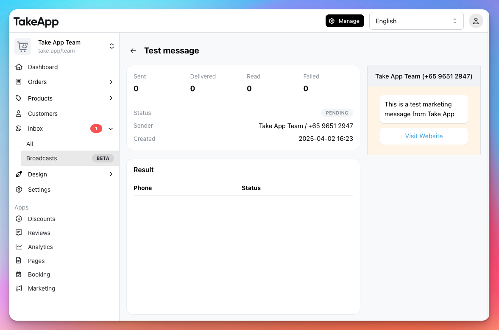Click the Visit Website link
The height and width of the screenshot is (330, 499).
coord(424,136)
